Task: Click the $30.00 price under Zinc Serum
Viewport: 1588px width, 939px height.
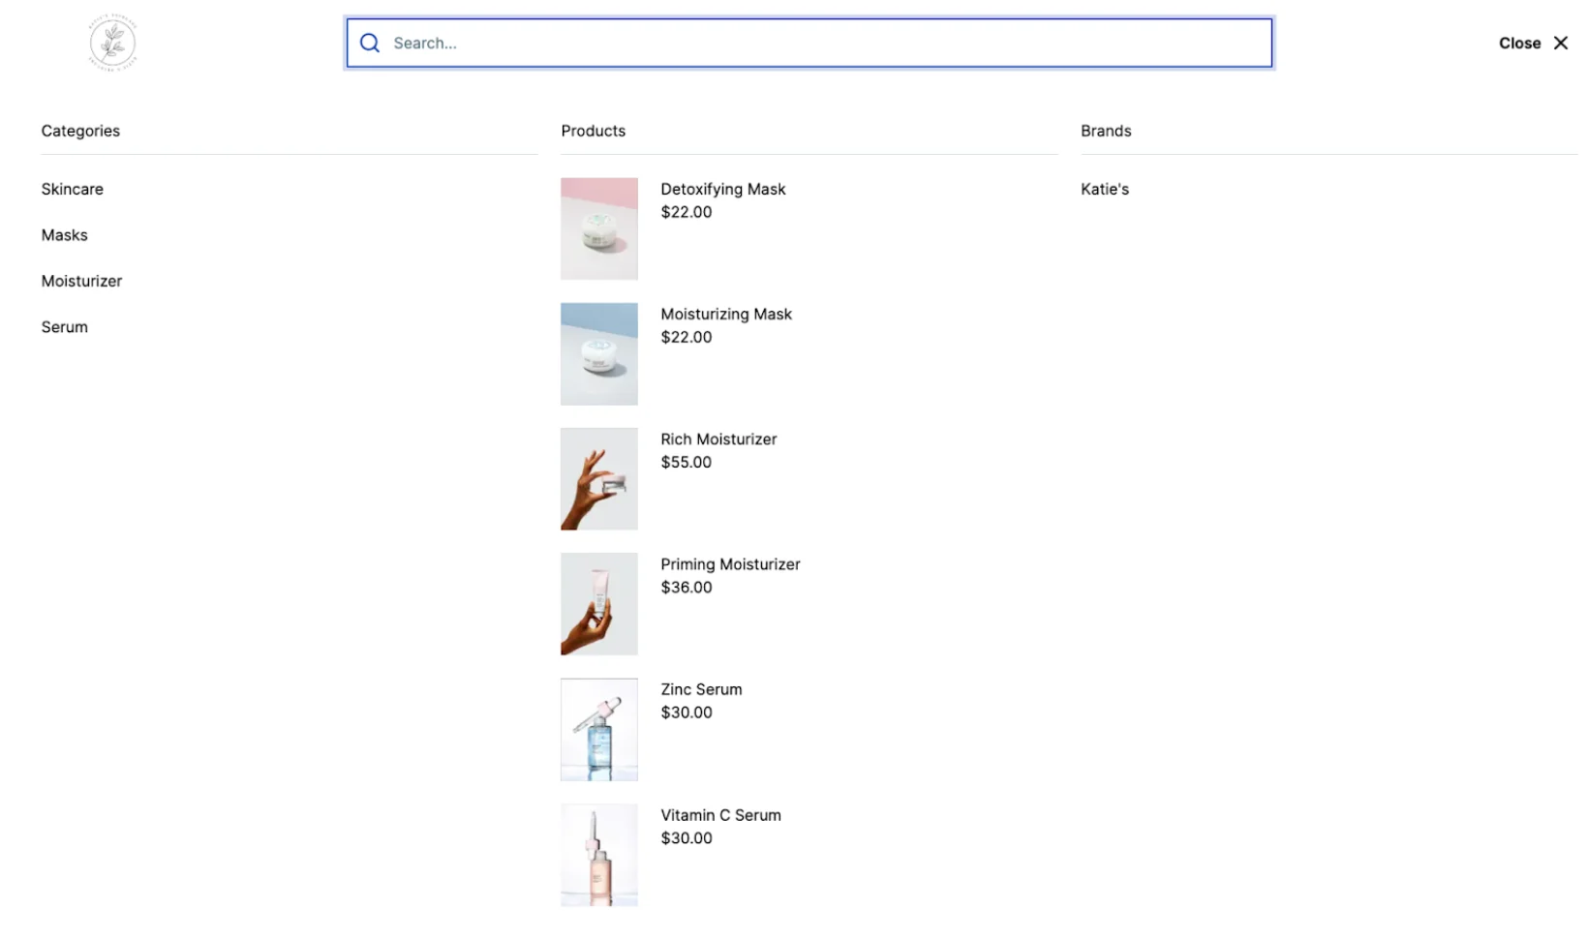Action: (687, 712)
